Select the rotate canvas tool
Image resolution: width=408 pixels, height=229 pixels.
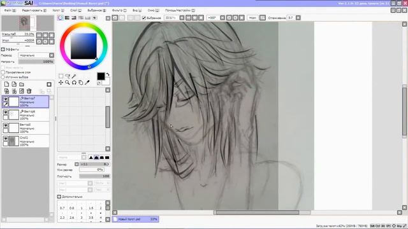[x=74, y=83]
